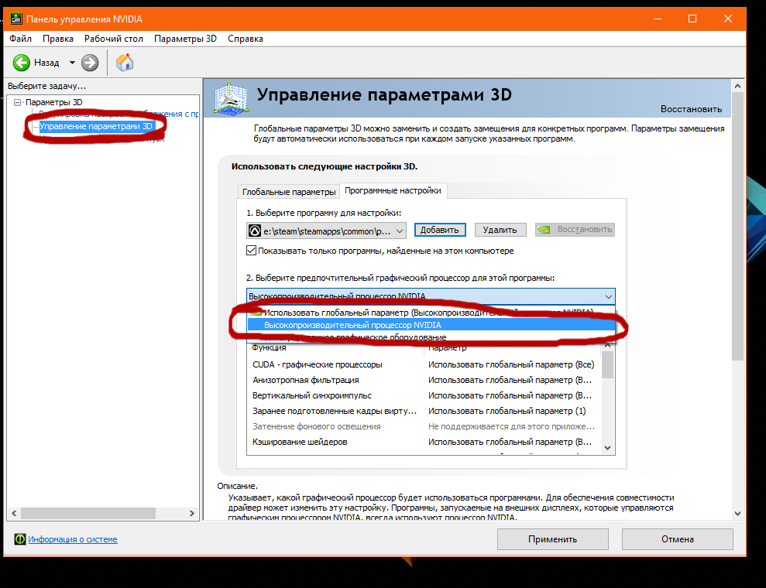Click the System information icon
The image size is (766, 588).
pos(20,539)
